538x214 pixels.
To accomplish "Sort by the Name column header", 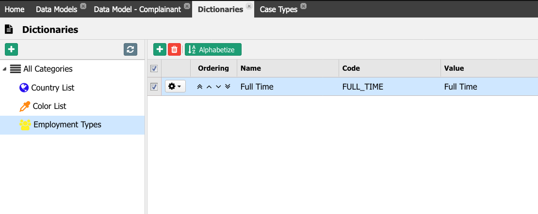I will pos(250,68).
